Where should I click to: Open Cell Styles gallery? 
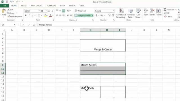pyautogui.click(x=138, y=13)
